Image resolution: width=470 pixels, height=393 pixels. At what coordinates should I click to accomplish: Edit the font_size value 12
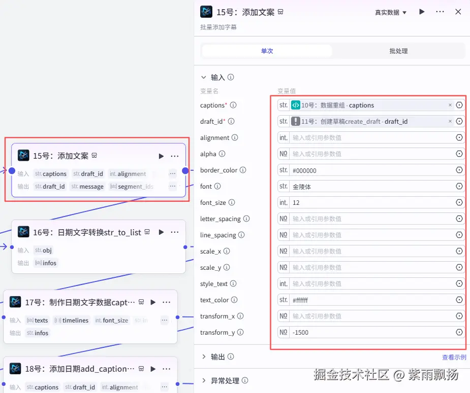372,202
